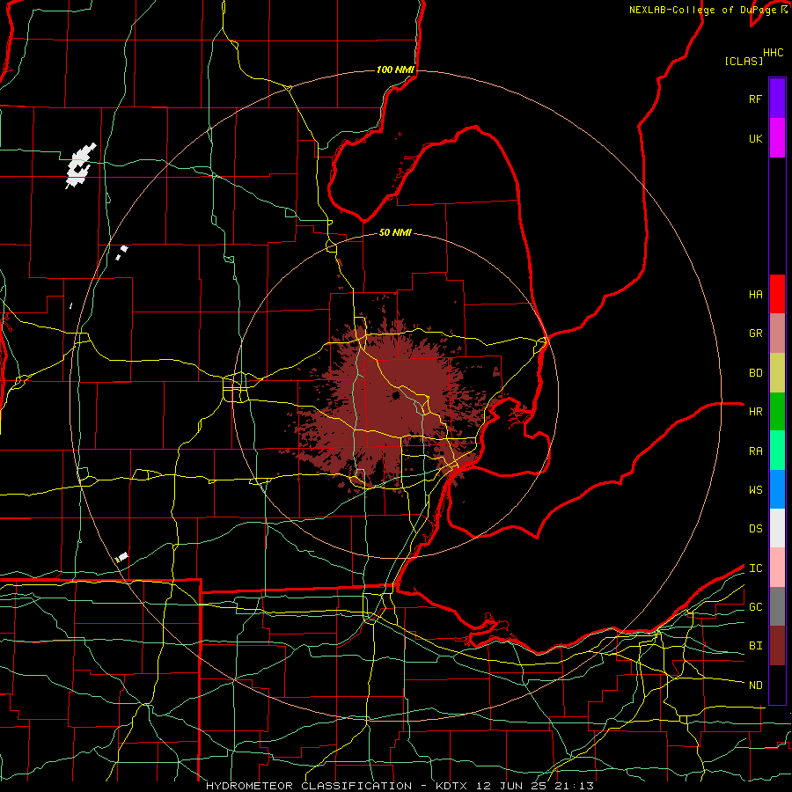Image resolution: width=792 pixels, height=792 pixels.
Task: Click the HYDROMETEOR CLASSIFICATION title text
Action: 309,786
